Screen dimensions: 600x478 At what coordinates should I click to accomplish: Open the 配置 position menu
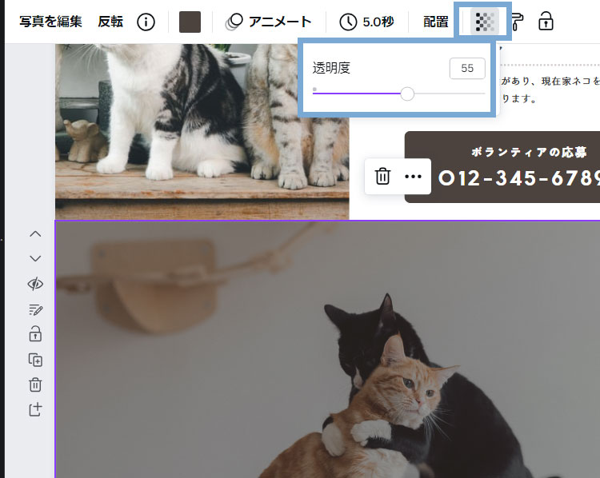[x=436, y=22]
